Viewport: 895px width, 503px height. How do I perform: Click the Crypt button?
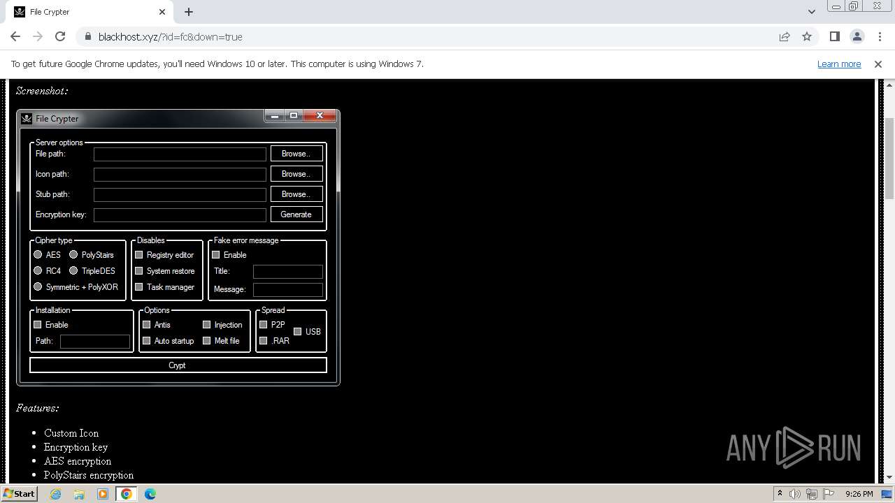coord(178,365)
